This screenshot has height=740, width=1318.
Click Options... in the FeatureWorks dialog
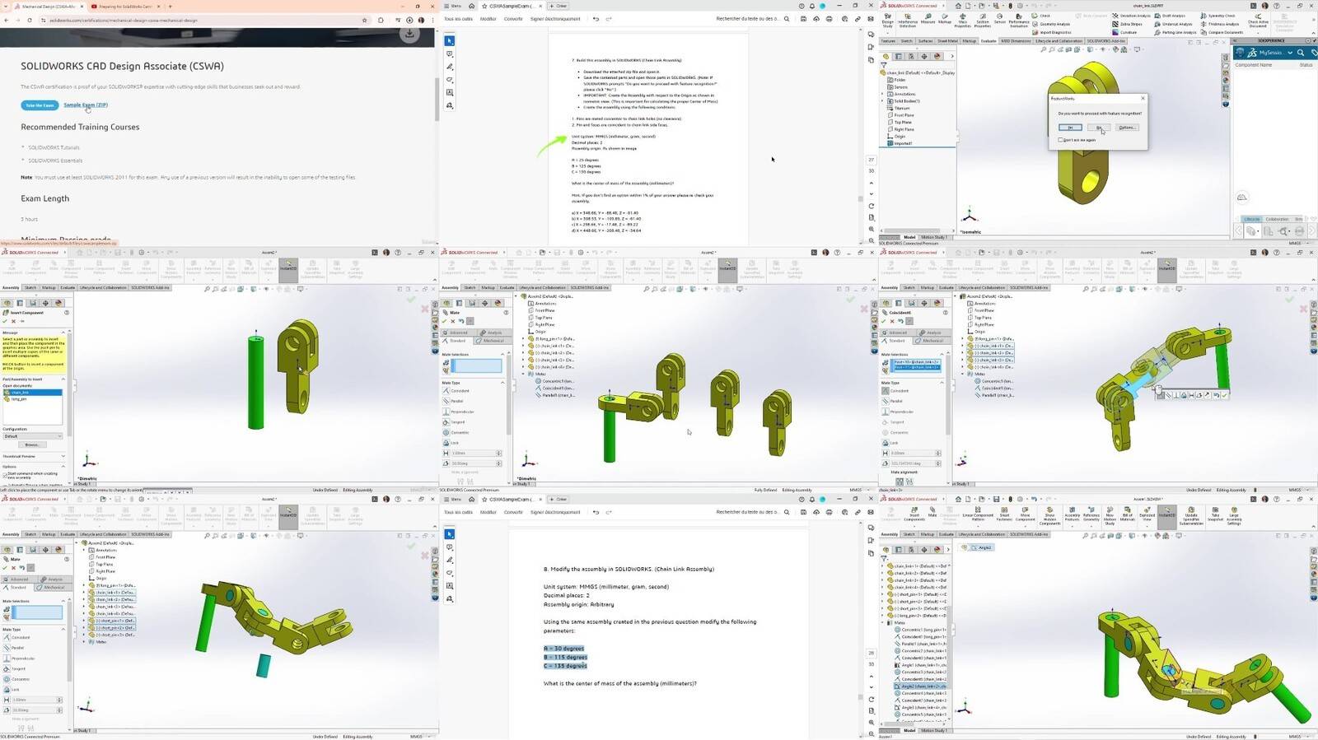click(1126, 127)
